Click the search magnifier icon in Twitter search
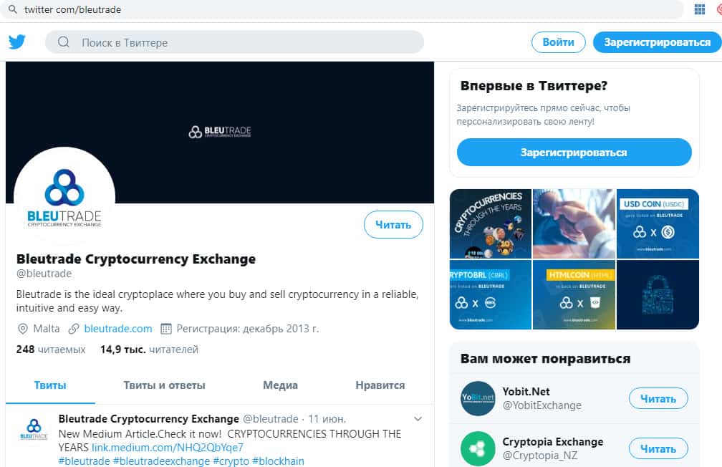Image resolution: width=722 pixels, height=467 pixels. pyautogui.click(x=64, y=42)
